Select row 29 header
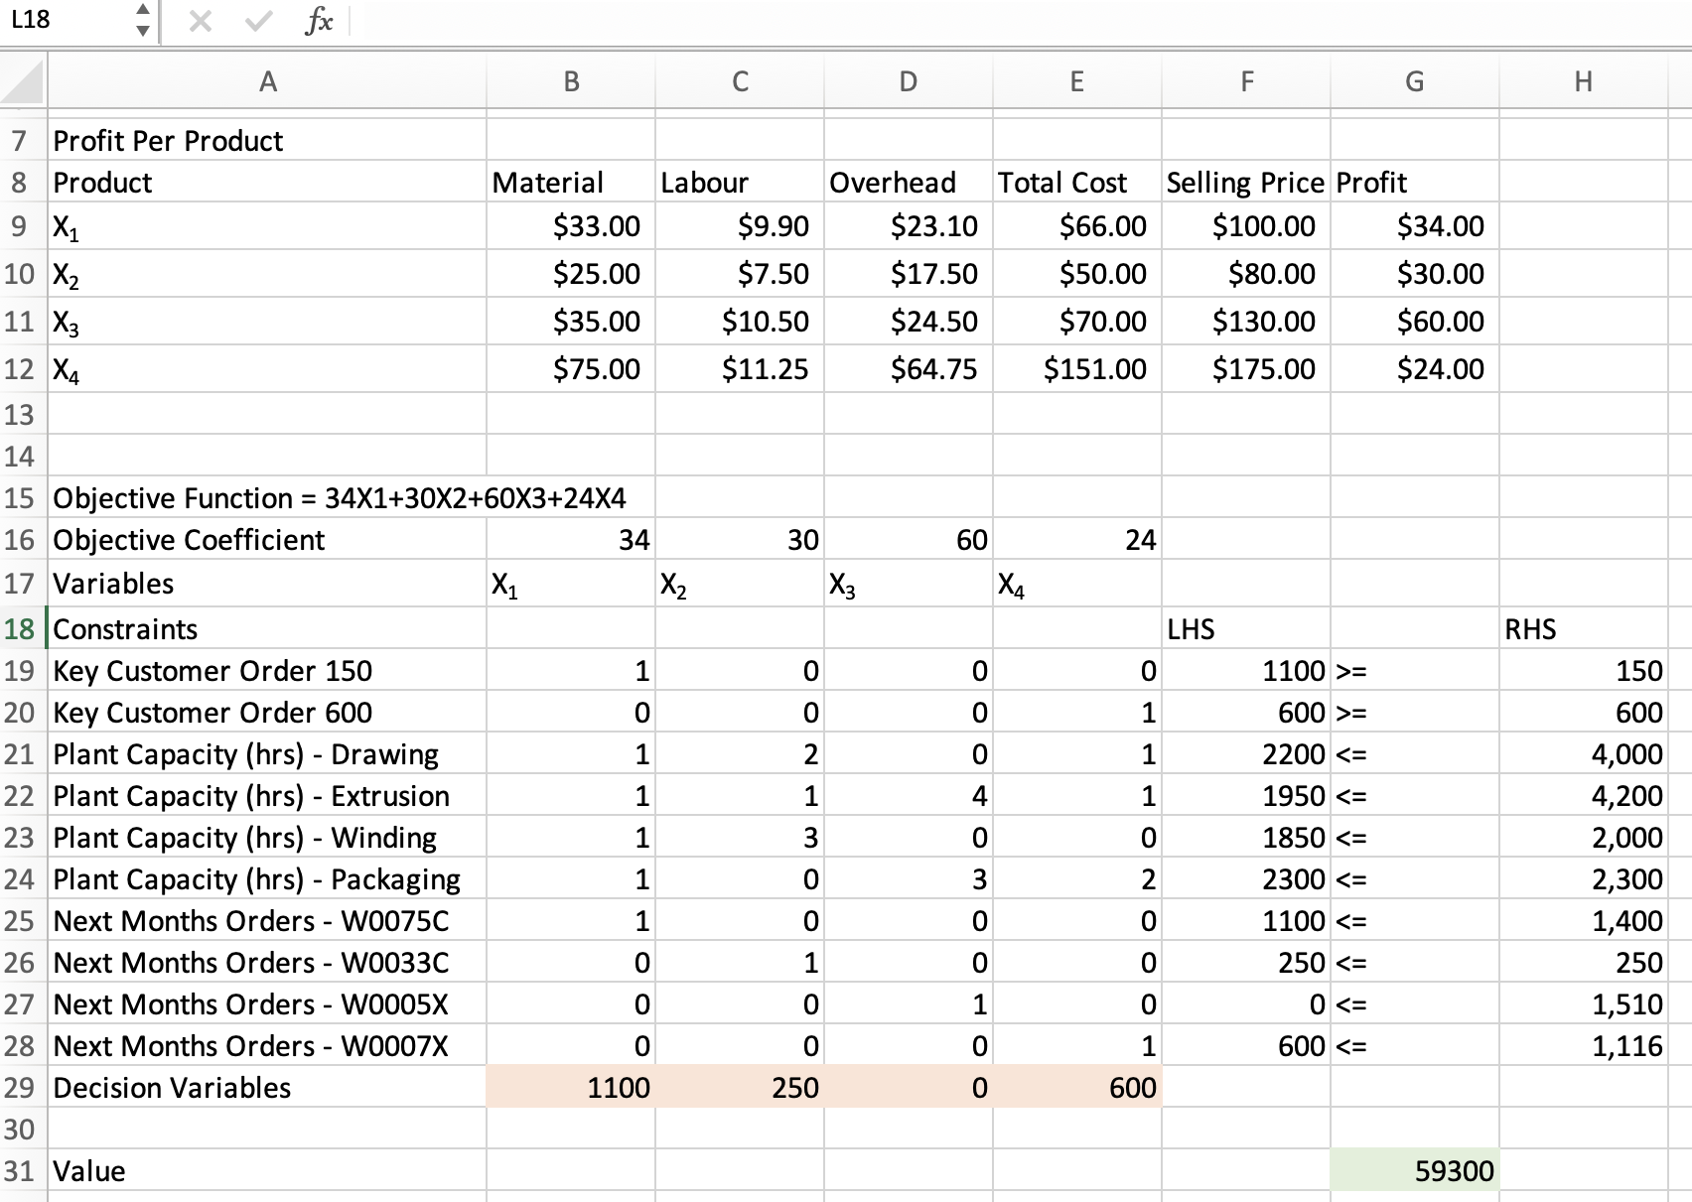 coord(20,1088)
